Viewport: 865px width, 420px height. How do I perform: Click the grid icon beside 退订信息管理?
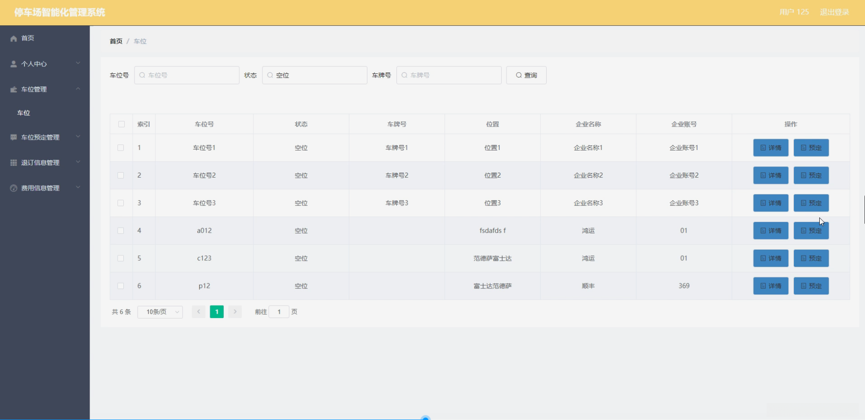[13, 163]
